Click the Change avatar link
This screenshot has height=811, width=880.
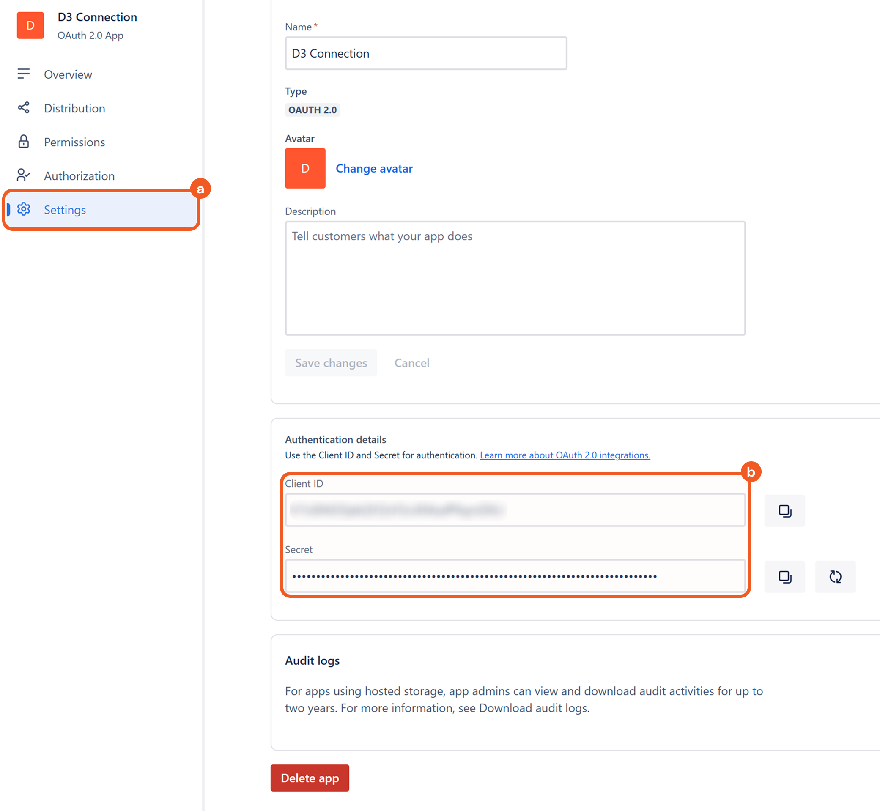coord(374,169)
